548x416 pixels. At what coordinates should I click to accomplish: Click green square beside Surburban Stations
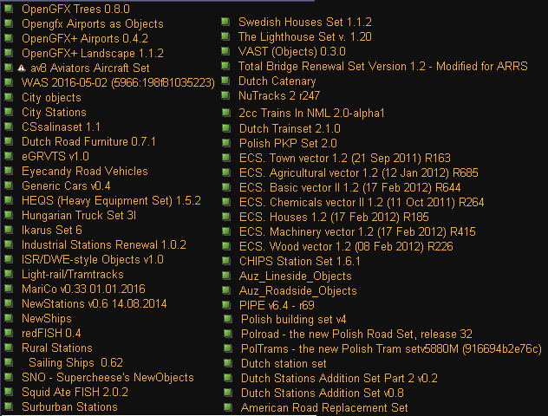[9, 406]
